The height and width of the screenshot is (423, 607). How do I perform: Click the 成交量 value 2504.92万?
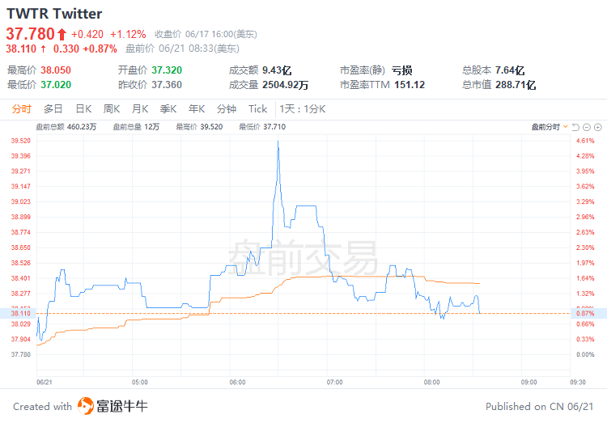pos(286,84)
